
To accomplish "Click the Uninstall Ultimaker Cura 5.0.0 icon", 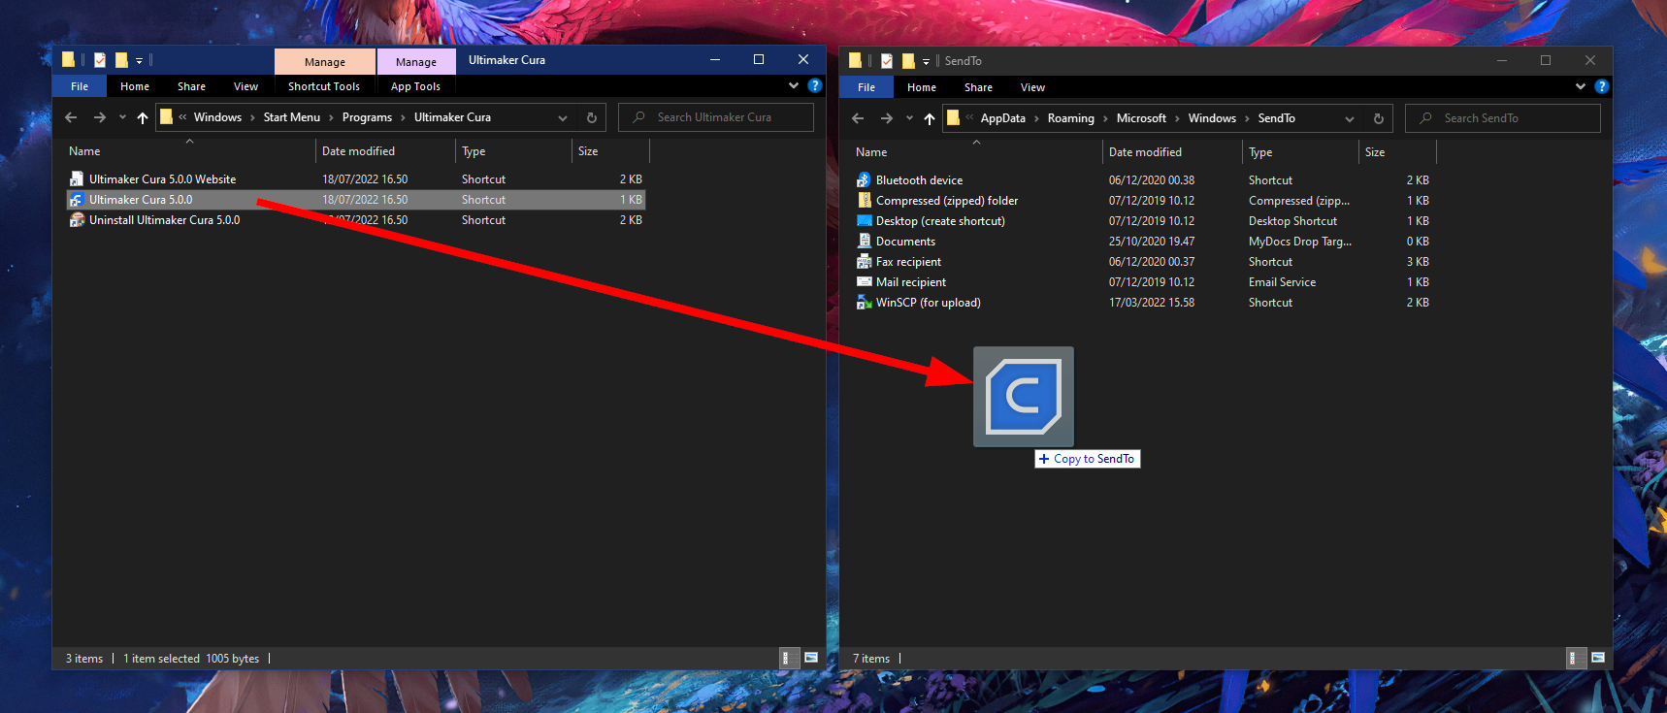I will [77, 220].
